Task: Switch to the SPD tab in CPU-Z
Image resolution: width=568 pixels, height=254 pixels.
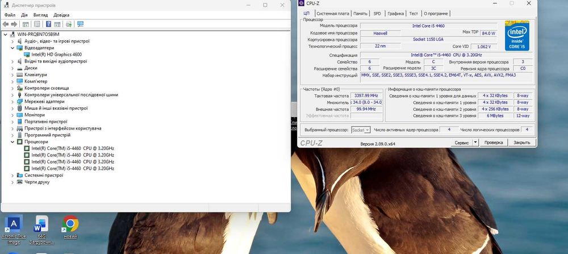Action: tap(377, 14)
